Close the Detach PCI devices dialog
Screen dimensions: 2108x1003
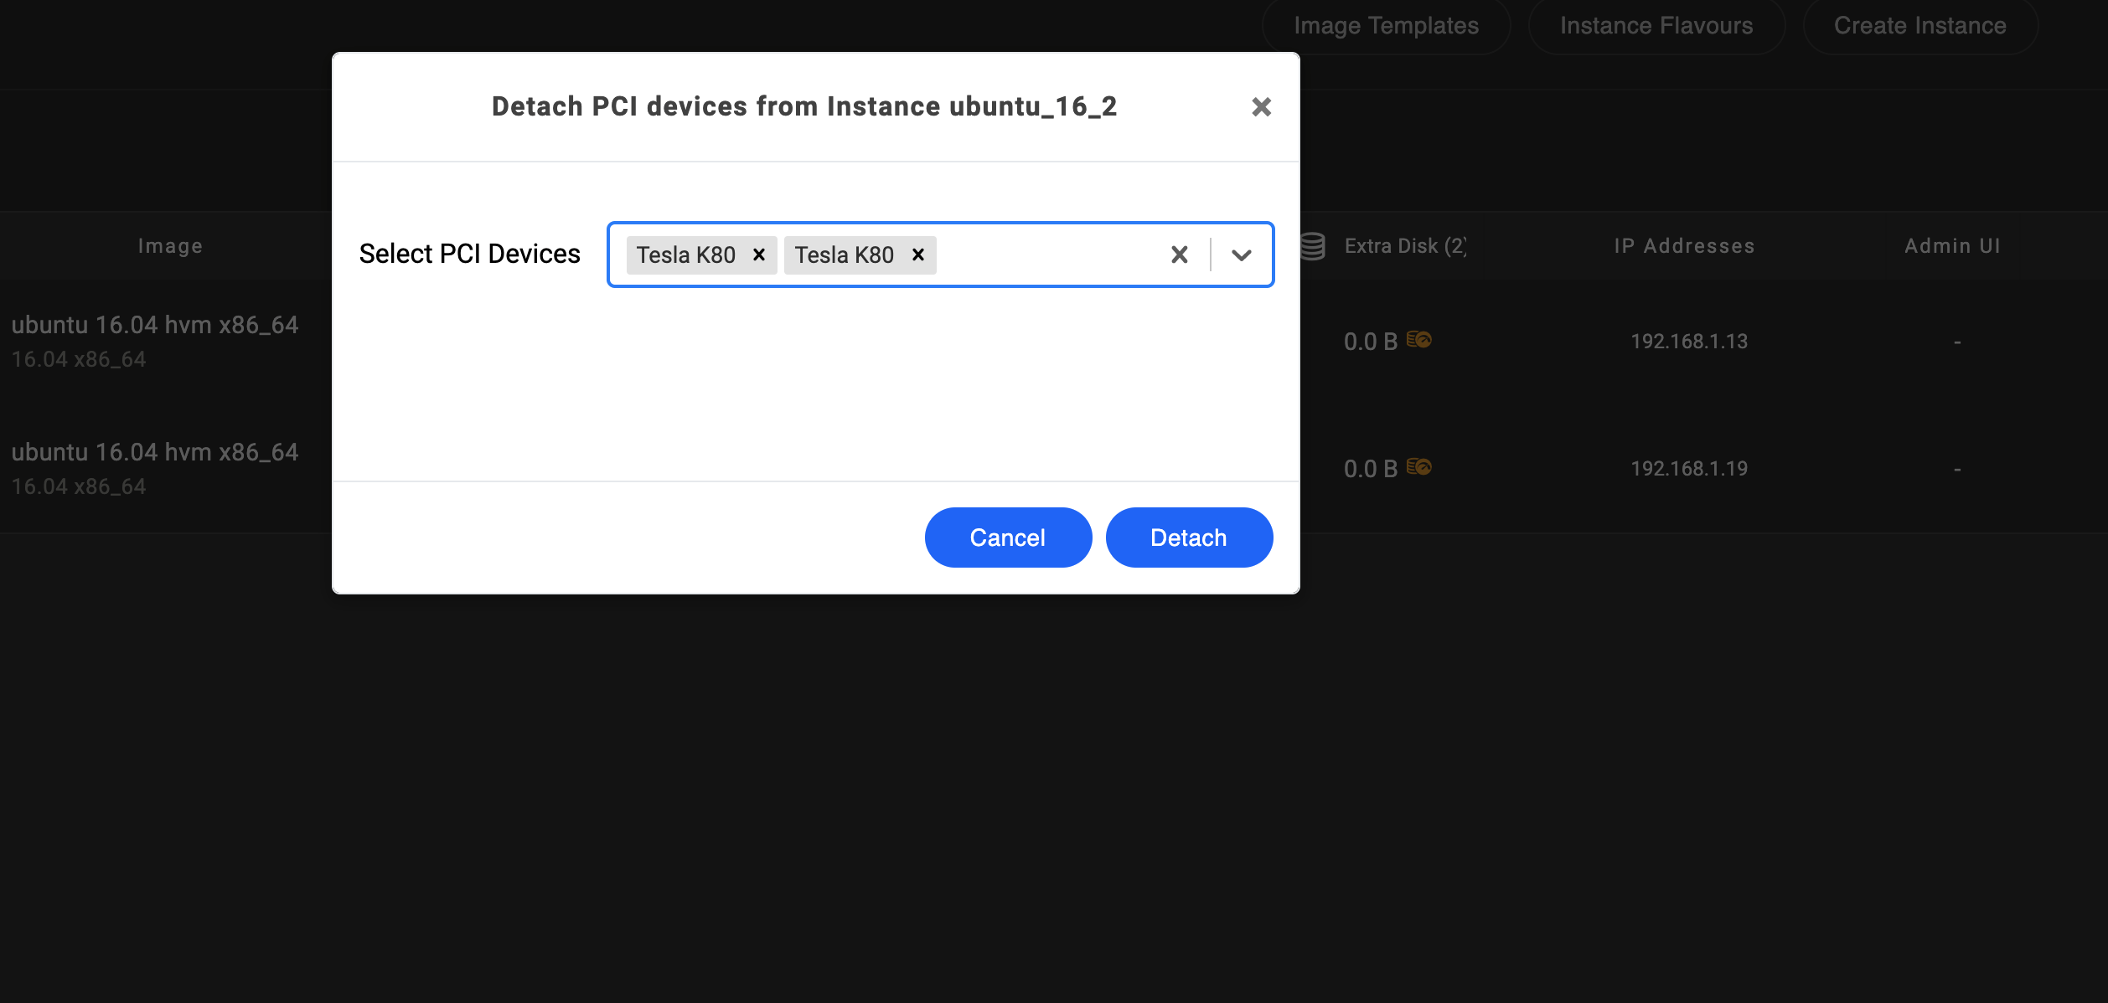click(1261, 107)
